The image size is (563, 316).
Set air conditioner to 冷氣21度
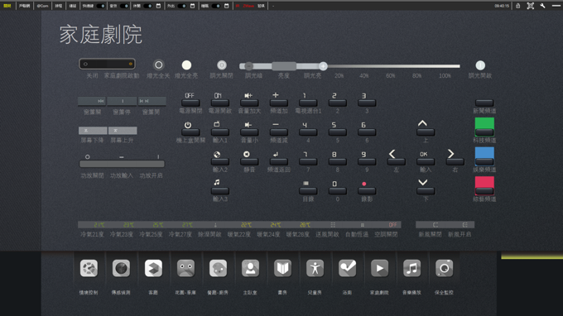pyautogui.click(x=92, y=225)
